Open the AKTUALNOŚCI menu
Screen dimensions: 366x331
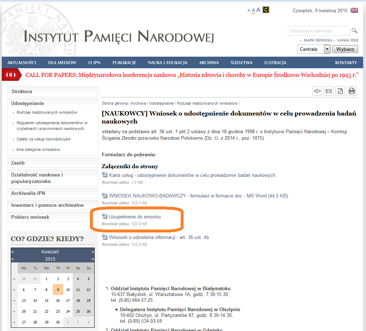[x=22, y=62]
